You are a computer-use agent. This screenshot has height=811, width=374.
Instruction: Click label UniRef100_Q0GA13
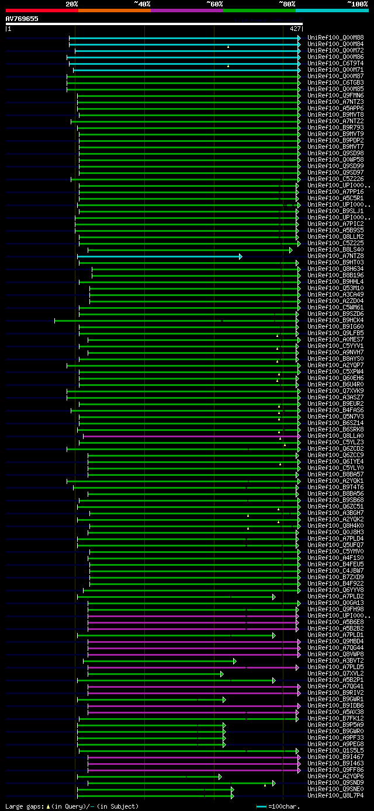coord(335,603)
